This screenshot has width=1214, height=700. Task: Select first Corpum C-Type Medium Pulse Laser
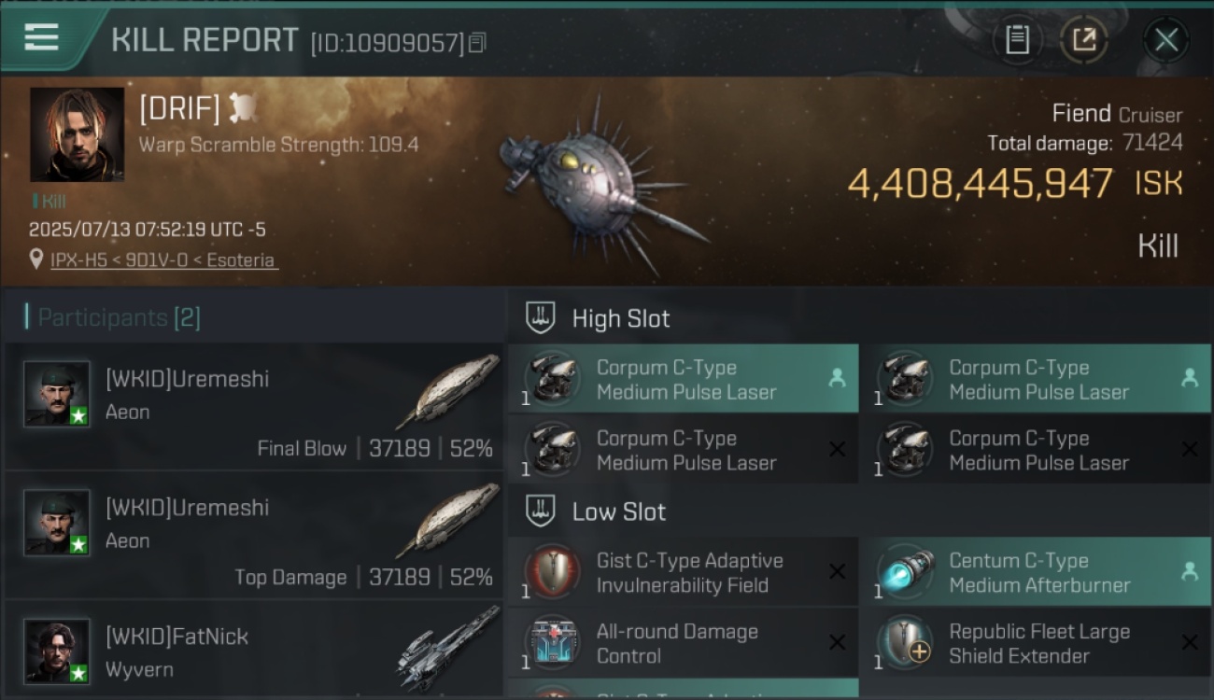click(x=683, y=379)
